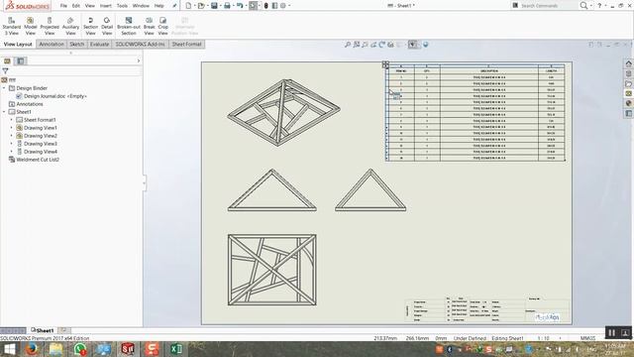Save the drawing with the Save icon
634x357 pixels.
(x=214, y=6)
